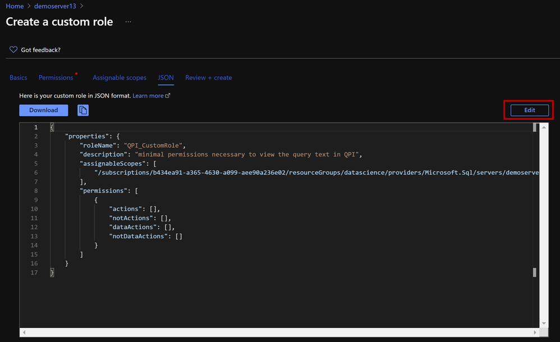The height and width of the screenshot is (342, 560).
Task: Select the JSON tab
Action: coord(166,77)
